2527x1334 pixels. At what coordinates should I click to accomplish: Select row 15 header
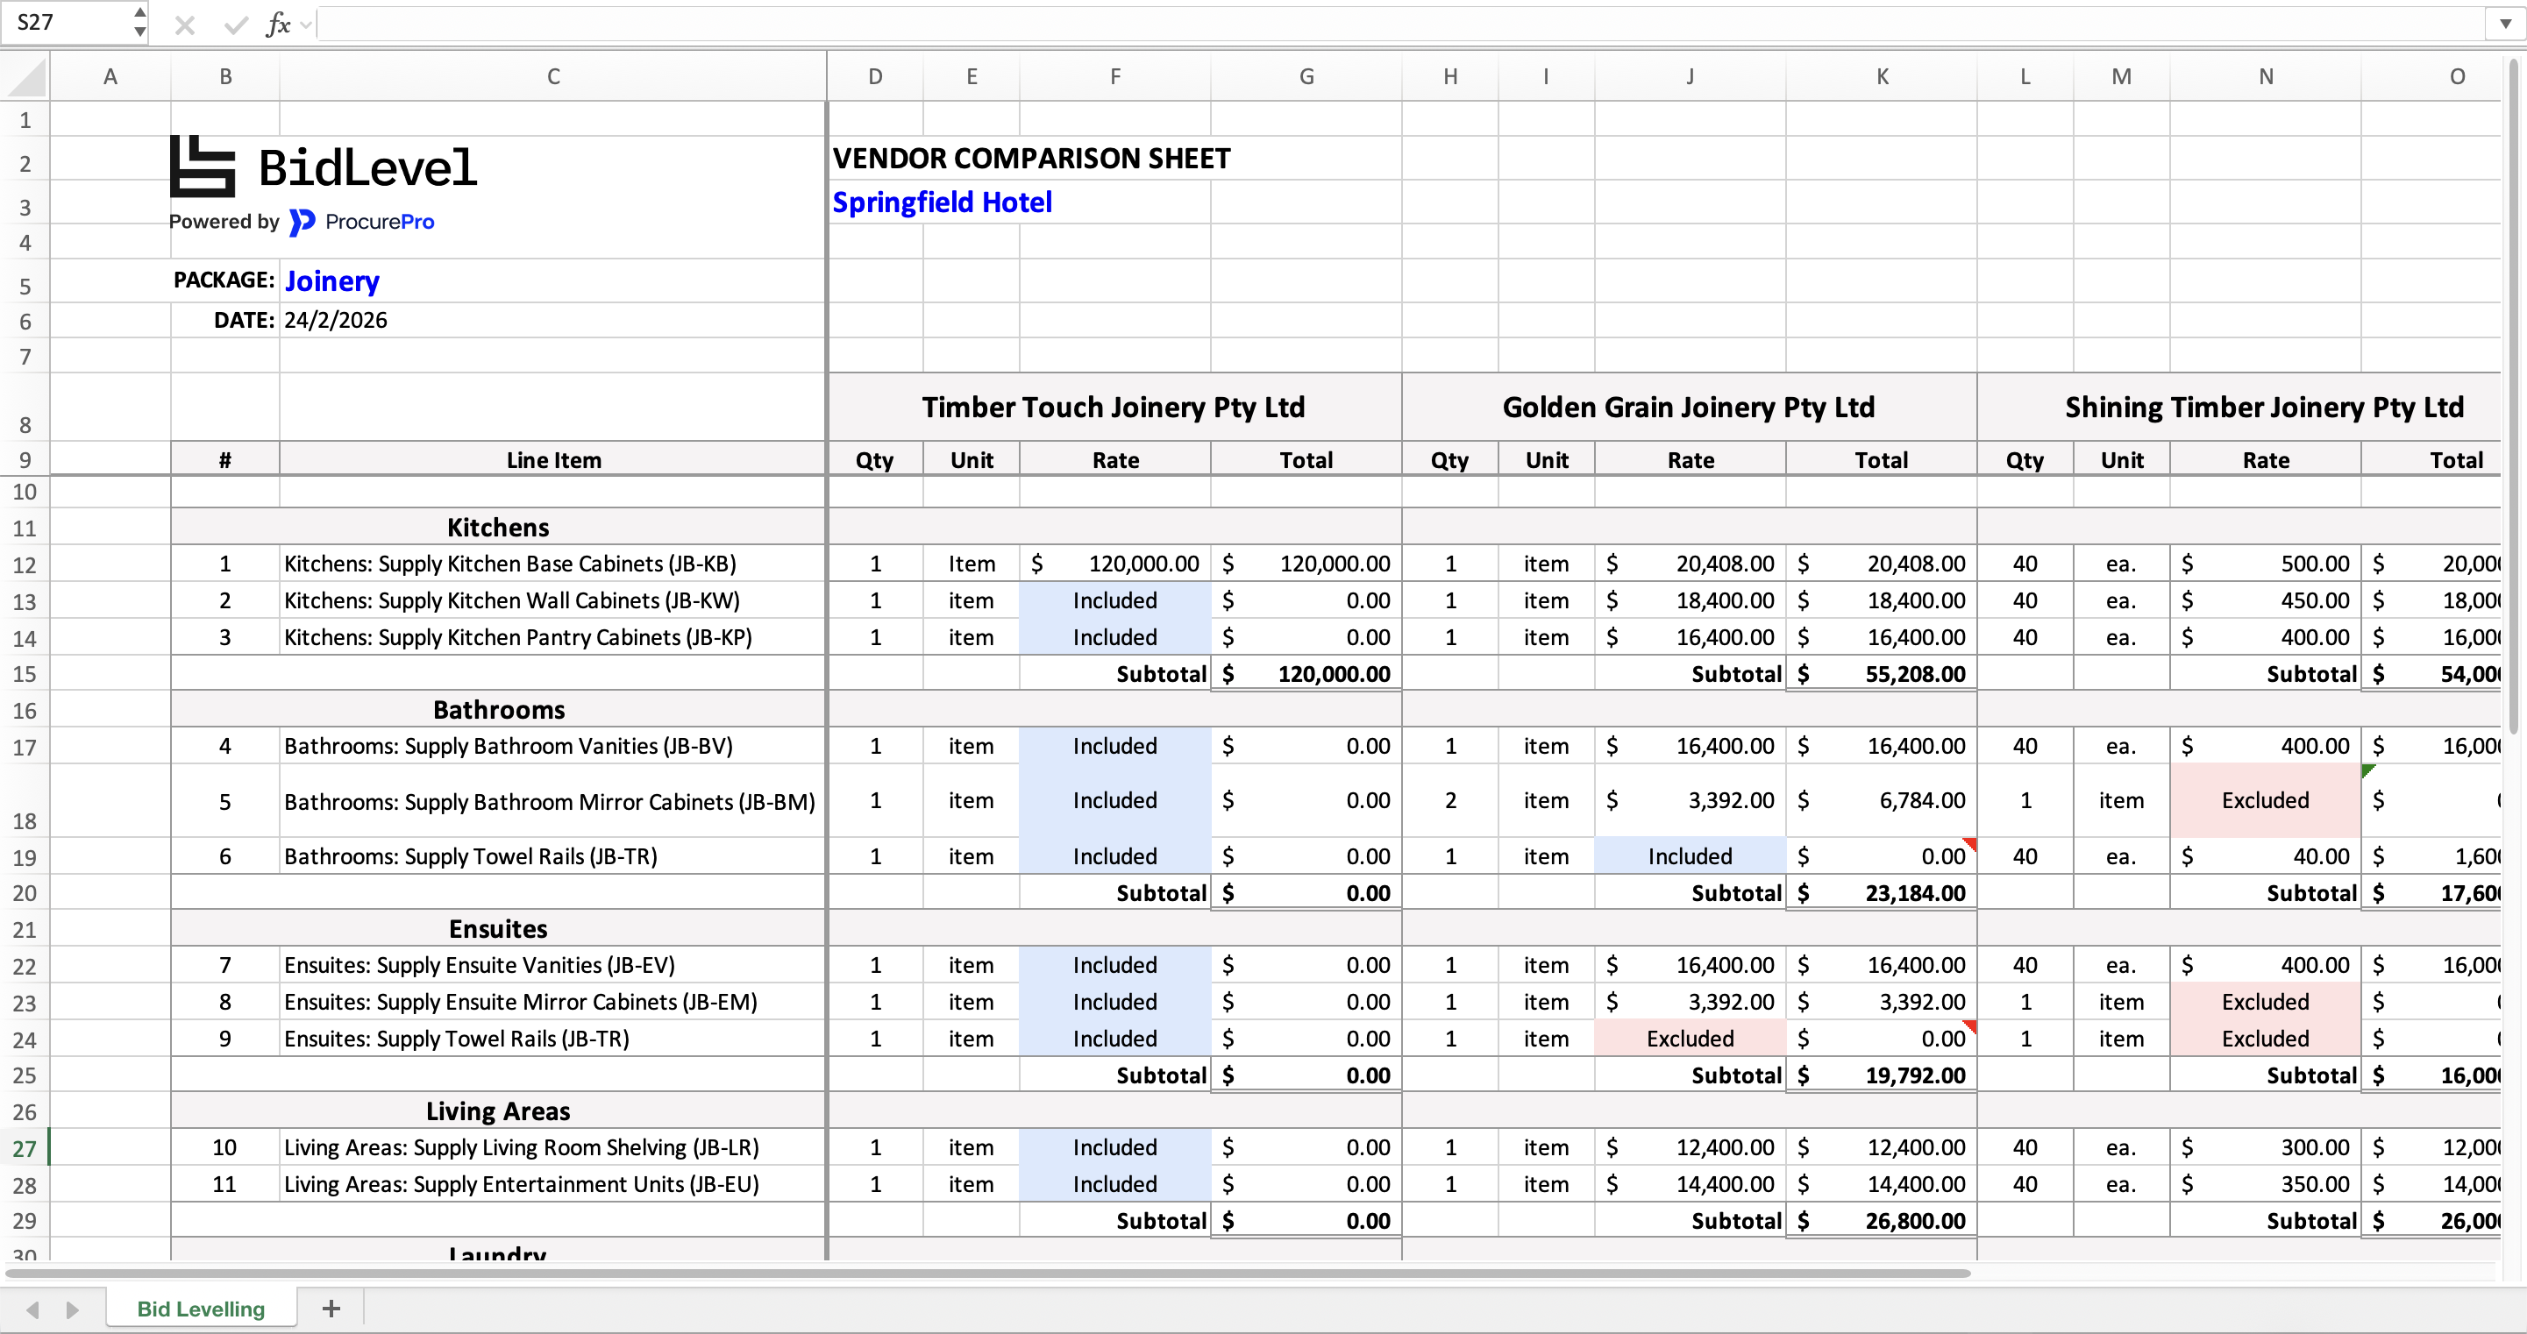click(x=25, y=673)
